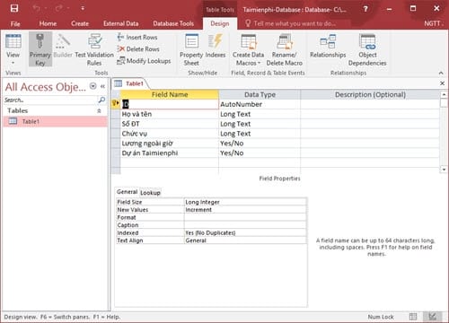Open the Create Data Macros dropdown

tap(248, 49)
